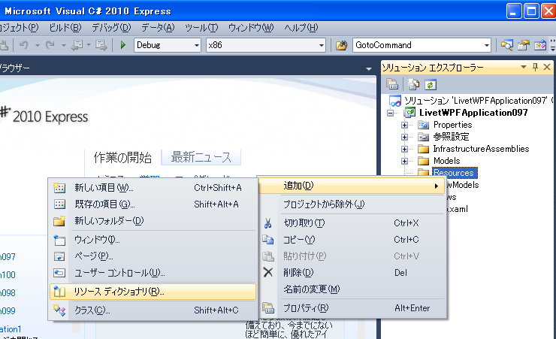The image size is (556, 339).
Task: Open the ウィンドウ(W) menu
Action: coord(251,27)
